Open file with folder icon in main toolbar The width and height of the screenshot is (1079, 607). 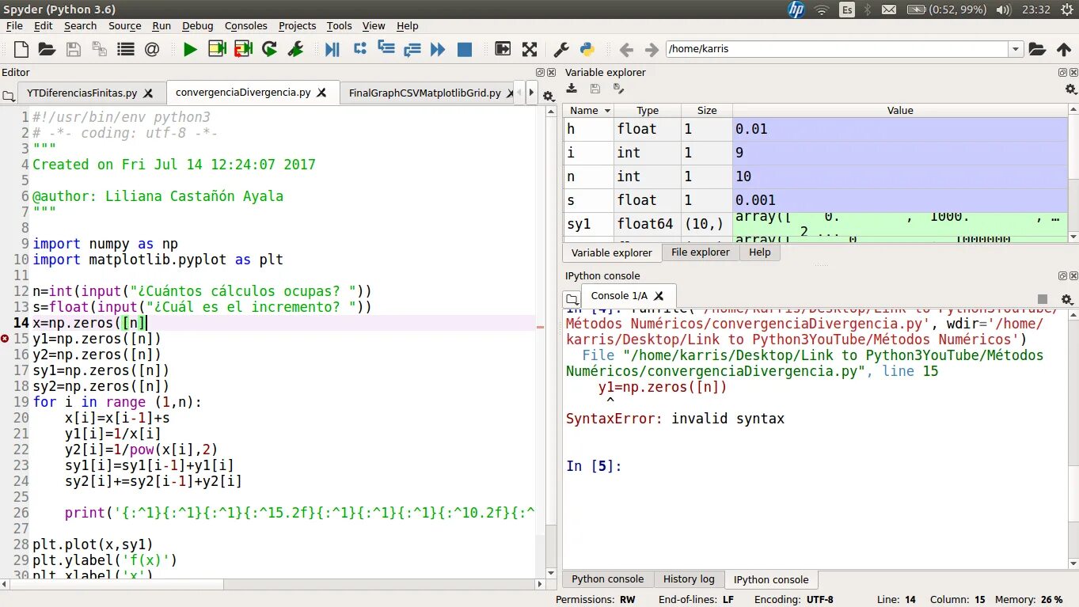pyautogui.click(x=47, y=49)
